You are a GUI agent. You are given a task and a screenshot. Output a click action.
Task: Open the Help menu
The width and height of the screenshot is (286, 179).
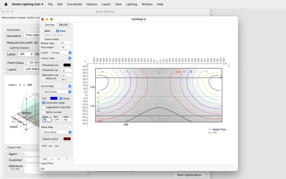point(160,4)
